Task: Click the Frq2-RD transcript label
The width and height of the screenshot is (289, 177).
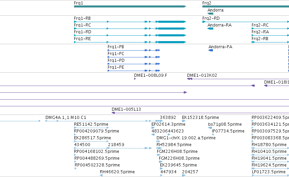Action: click(211, 18)
